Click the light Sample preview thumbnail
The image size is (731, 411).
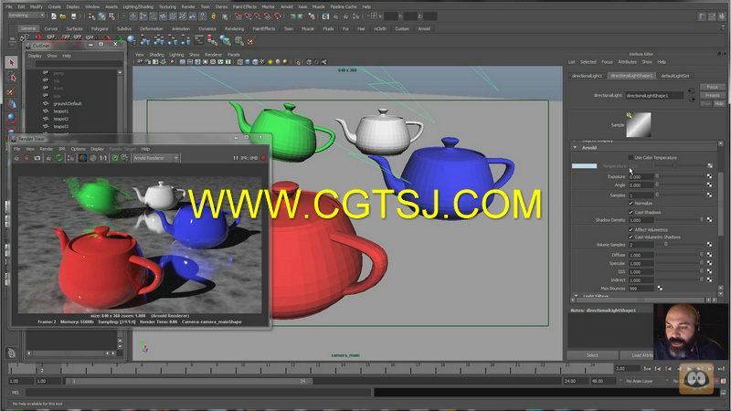638,125
